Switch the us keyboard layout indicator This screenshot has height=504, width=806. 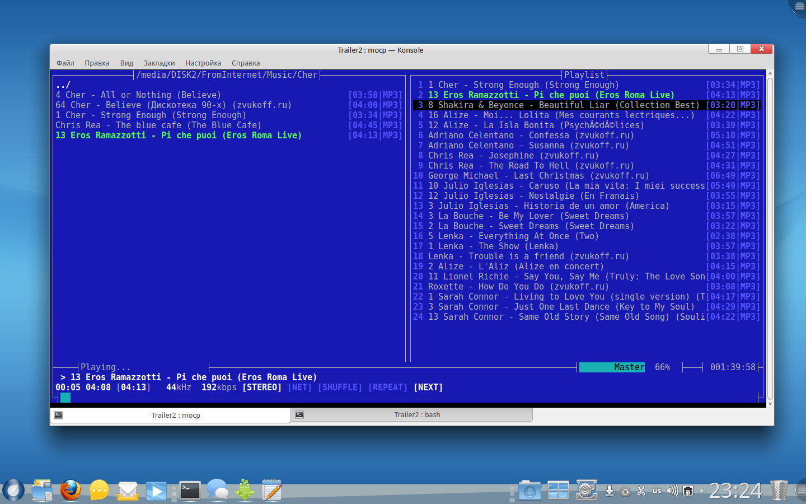[x=657, y=491]
